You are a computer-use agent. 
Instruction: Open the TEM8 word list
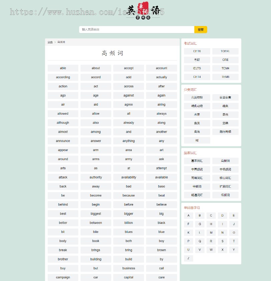225,77
